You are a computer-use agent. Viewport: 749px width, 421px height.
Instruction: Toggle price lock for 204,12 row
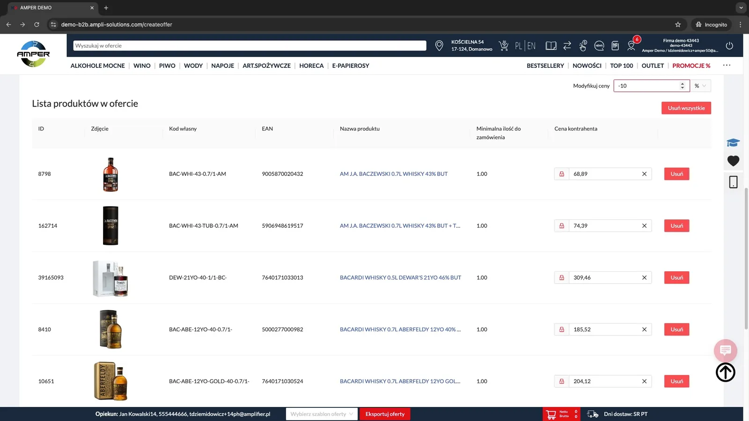562,382
